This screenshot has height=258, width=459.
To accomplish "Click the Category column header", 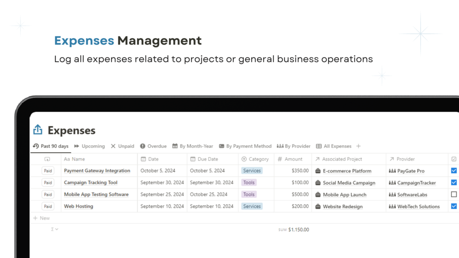I will (256, 159).
